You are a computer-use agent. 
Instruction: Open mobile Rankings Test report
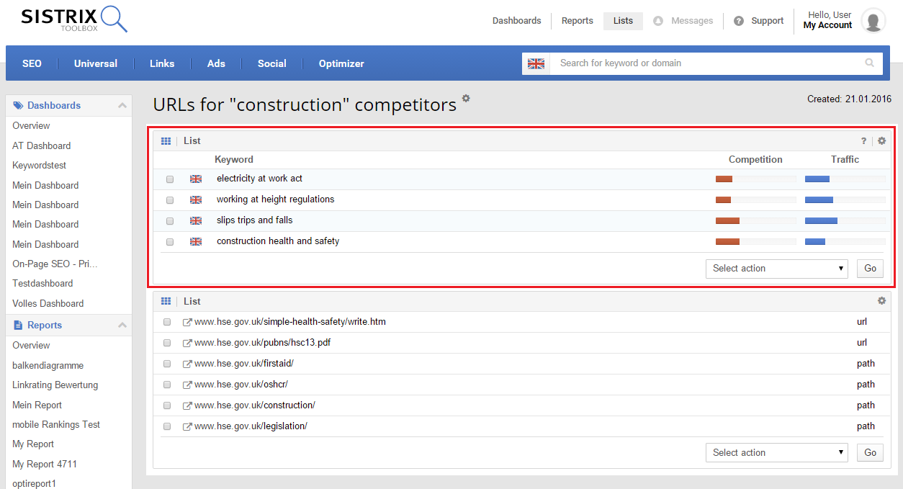[x=56, y=425]
